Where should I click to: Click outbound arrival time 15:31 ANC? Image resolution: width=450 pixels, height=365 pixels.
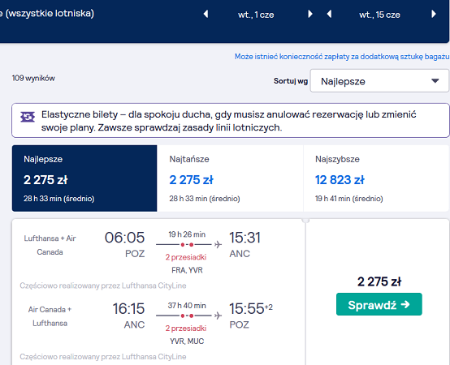pyautogui.click(x=244, y=245)
